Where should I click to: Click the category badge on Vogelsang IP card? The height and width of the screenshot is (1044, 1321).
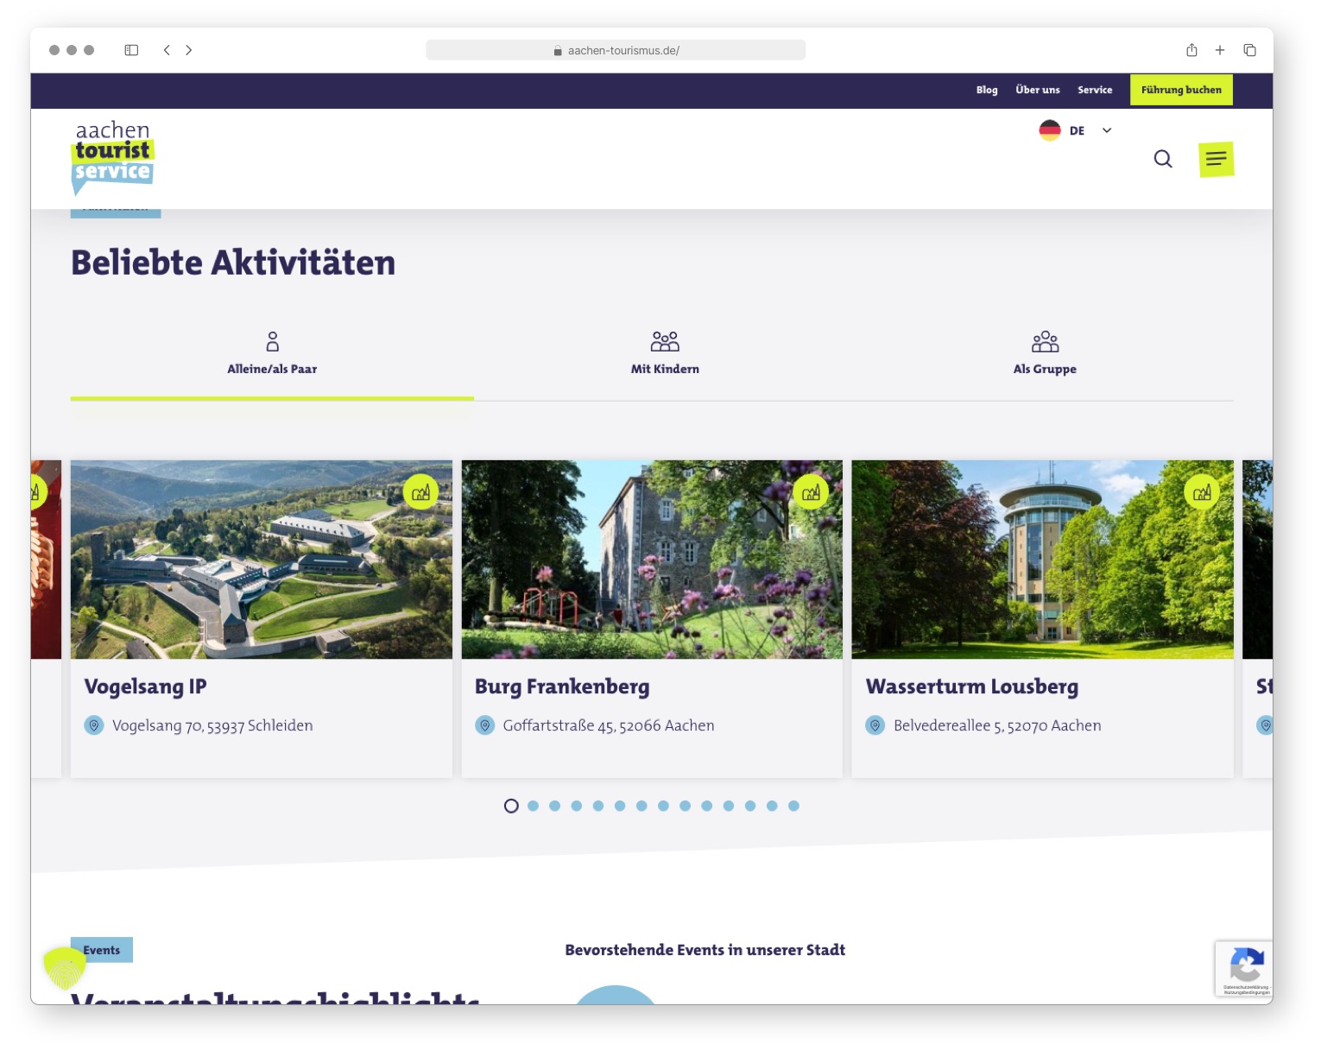click(x=420, y=492)
